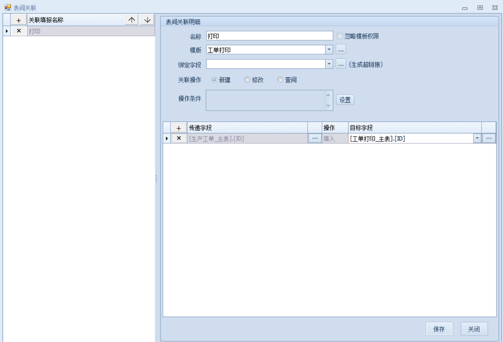Click the 设置 button for 操作条件
This screenshot has width=503, height=342.
(345, 100)
